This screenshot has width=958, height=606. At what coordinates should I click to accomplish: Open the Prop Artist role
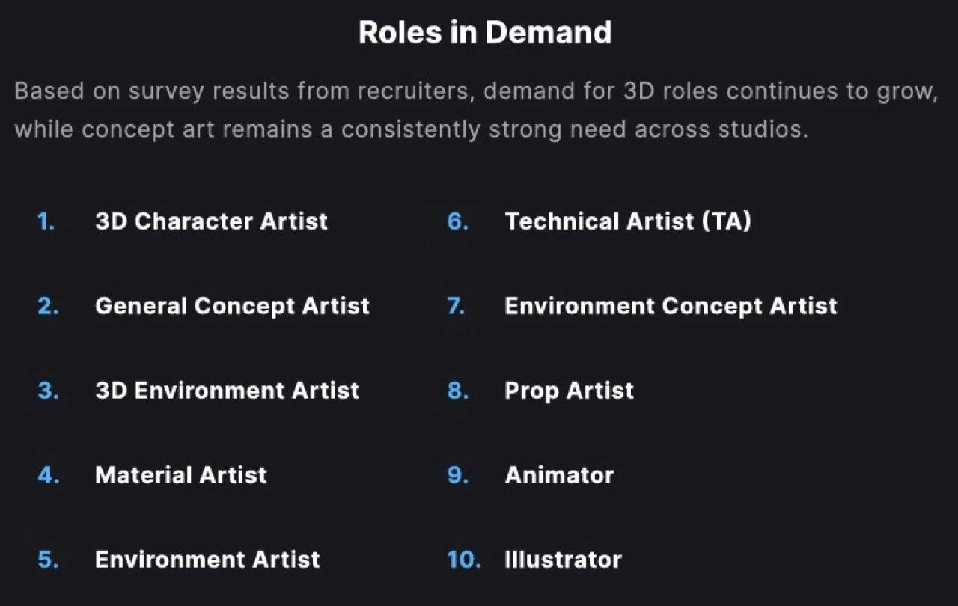570,391
